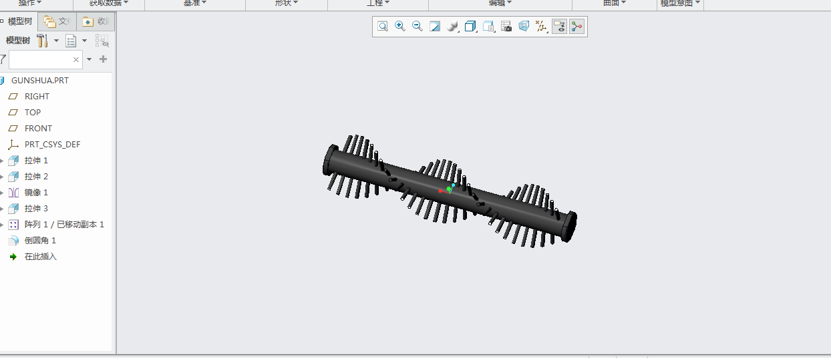Viewport: 831px width, 358px height.
Task: Toggle the spin center display button
Action: point(577,27)
